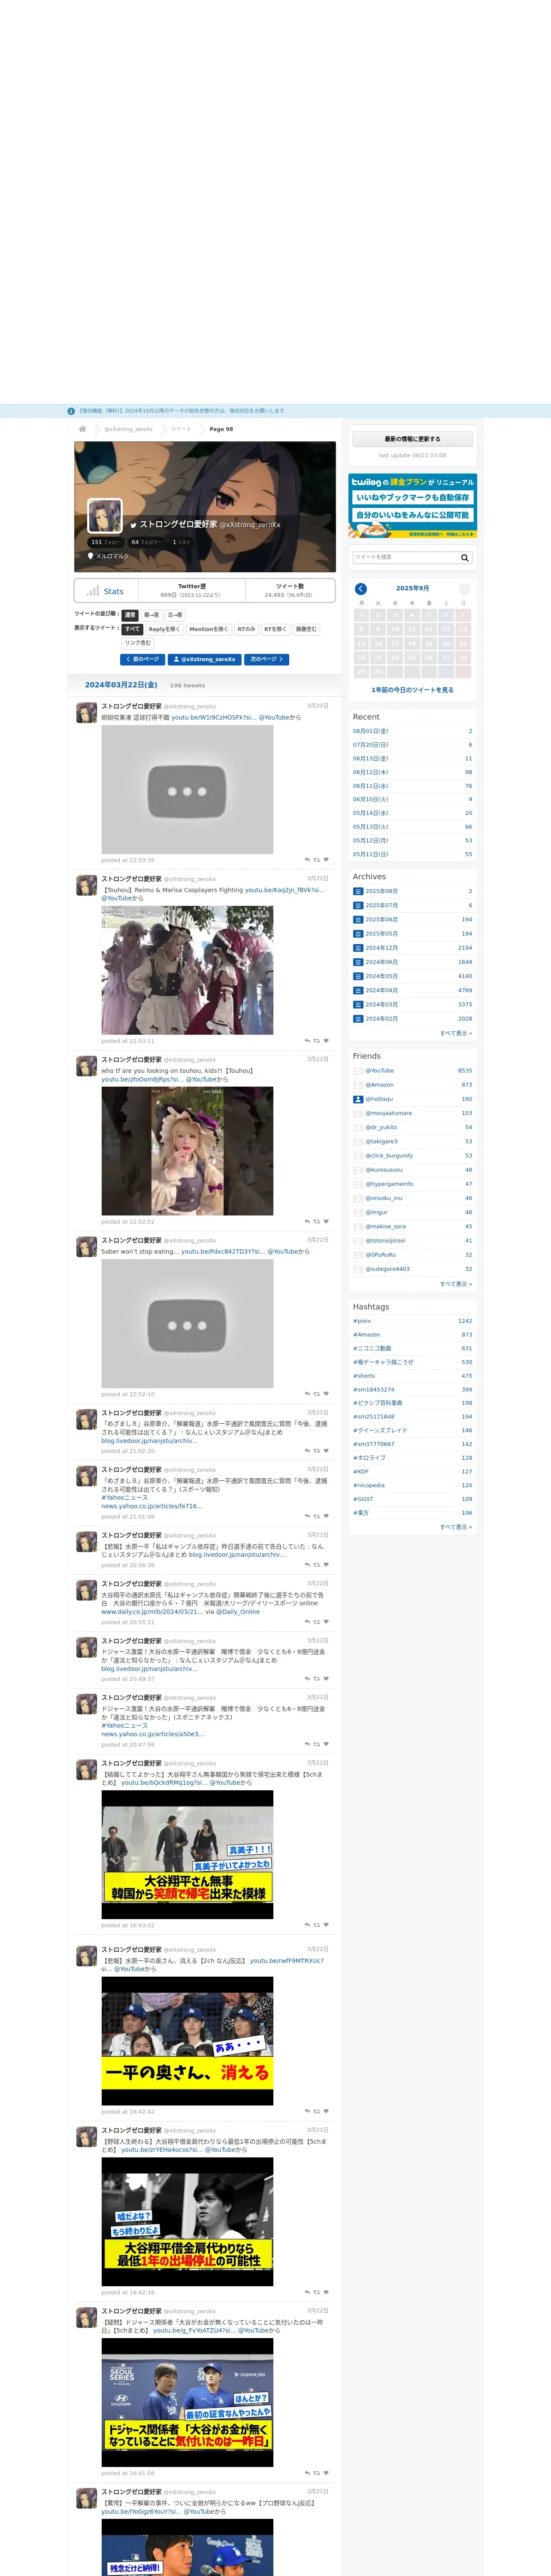Viewport: 551px width, 2576px height.
Task: Filter tweets with リンク含む
Action: pos(138,643)
